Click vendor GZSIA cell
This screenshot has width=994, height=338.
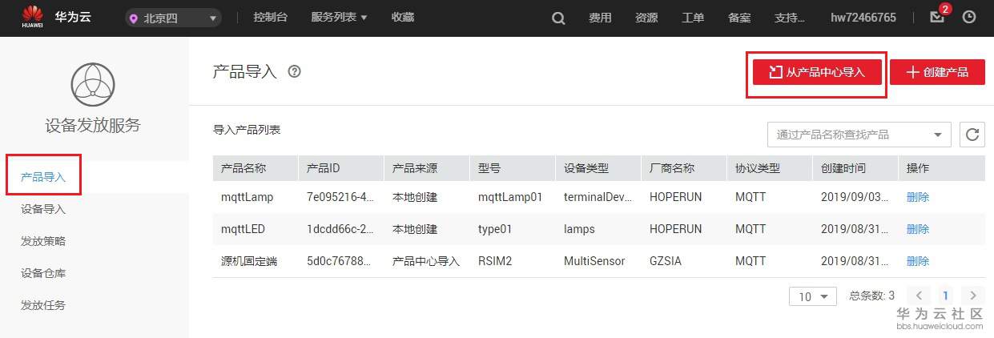pos(665,261)
